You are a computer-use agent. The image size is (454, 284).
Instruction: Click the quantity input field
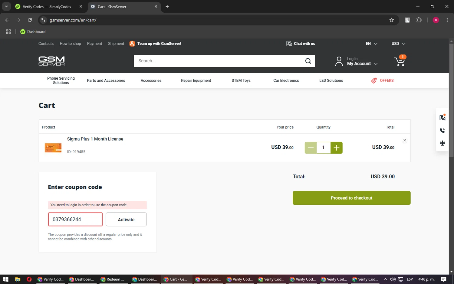(323, 147)
